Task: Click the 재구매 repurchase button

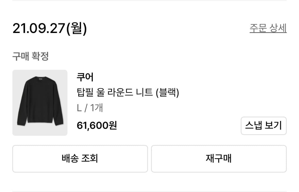Action: [219, 158]
